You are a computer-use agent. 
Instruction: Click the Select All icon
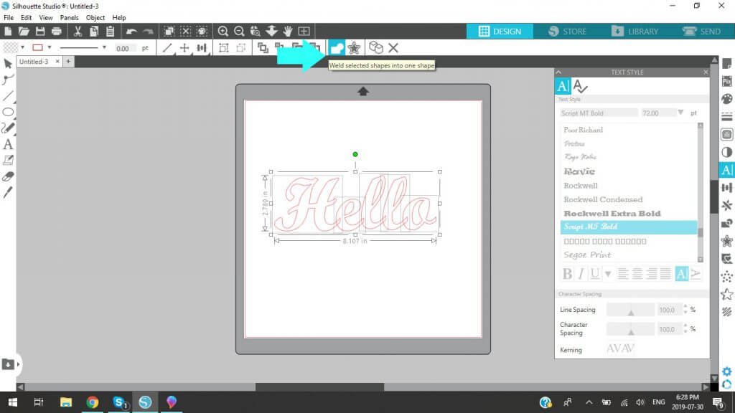[x=169, y=32]
